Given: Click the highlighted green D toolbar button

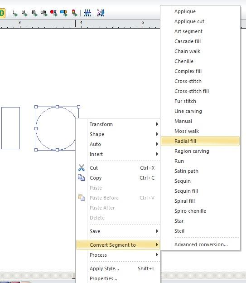Looking at the screenshot, I should 2,13.
